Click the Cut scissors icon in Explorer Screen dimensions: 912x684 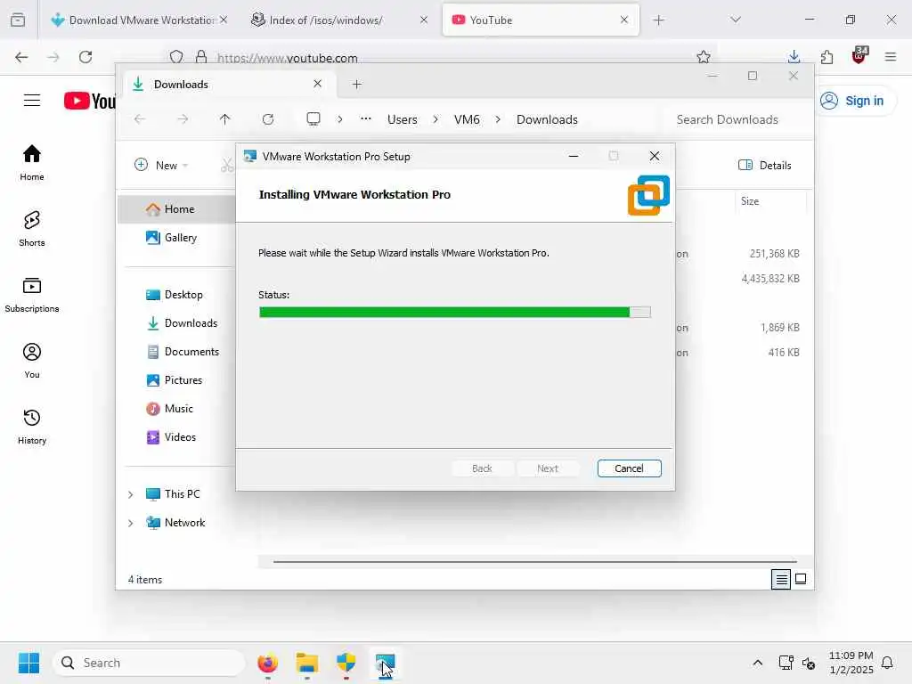click(227, 165)
